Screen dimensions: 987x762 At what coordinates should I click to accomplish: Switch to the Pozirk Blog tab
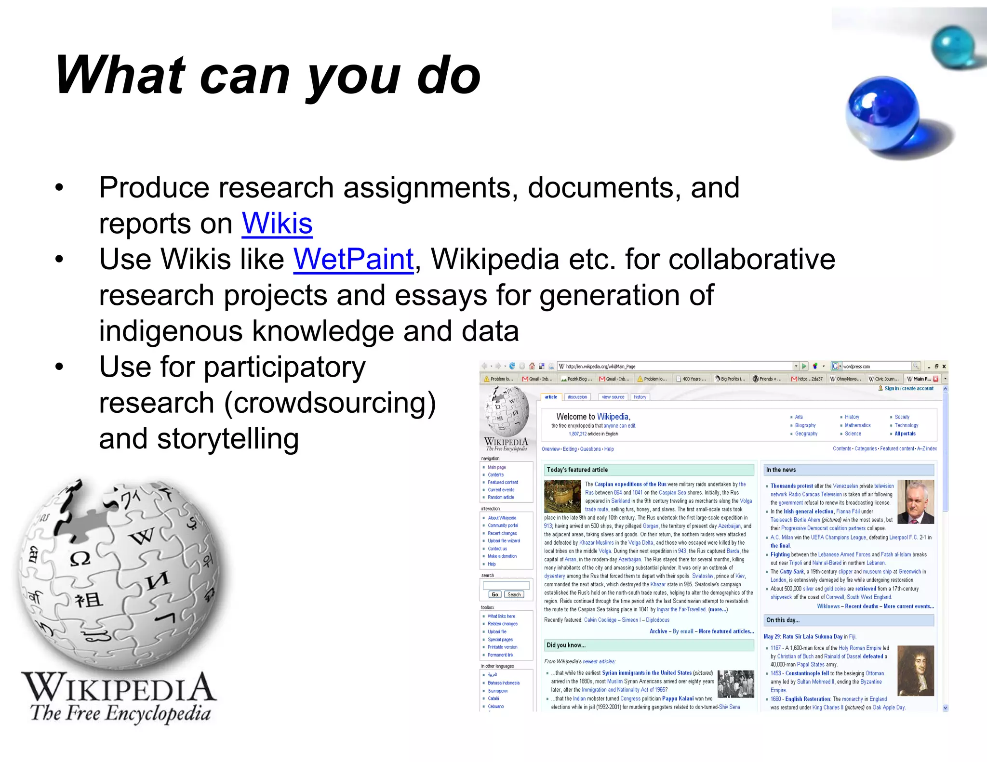[576, 379]
